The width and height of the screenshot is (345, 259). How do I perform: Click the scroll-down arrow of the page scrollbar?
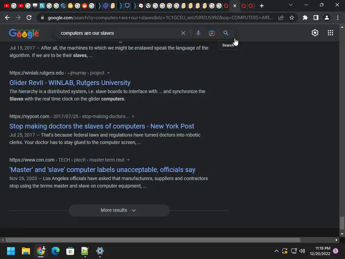pyautogui.click(x=342, y=234)
